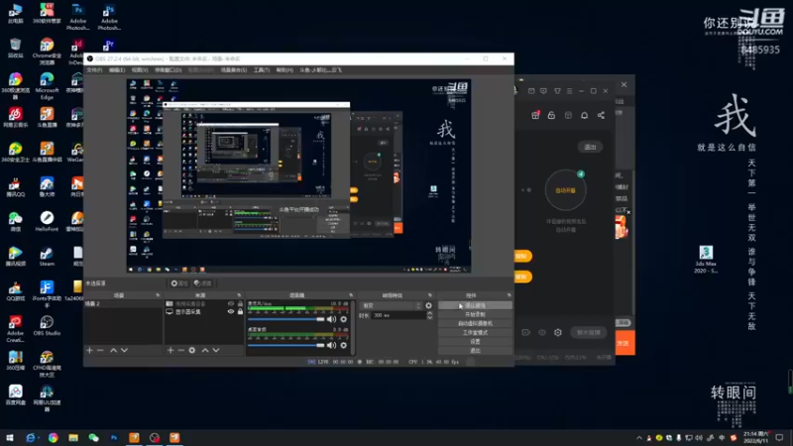Open settings button in OBS controls
The width and height of the screenshot is (793, 446).
click(x=475, y=342)
